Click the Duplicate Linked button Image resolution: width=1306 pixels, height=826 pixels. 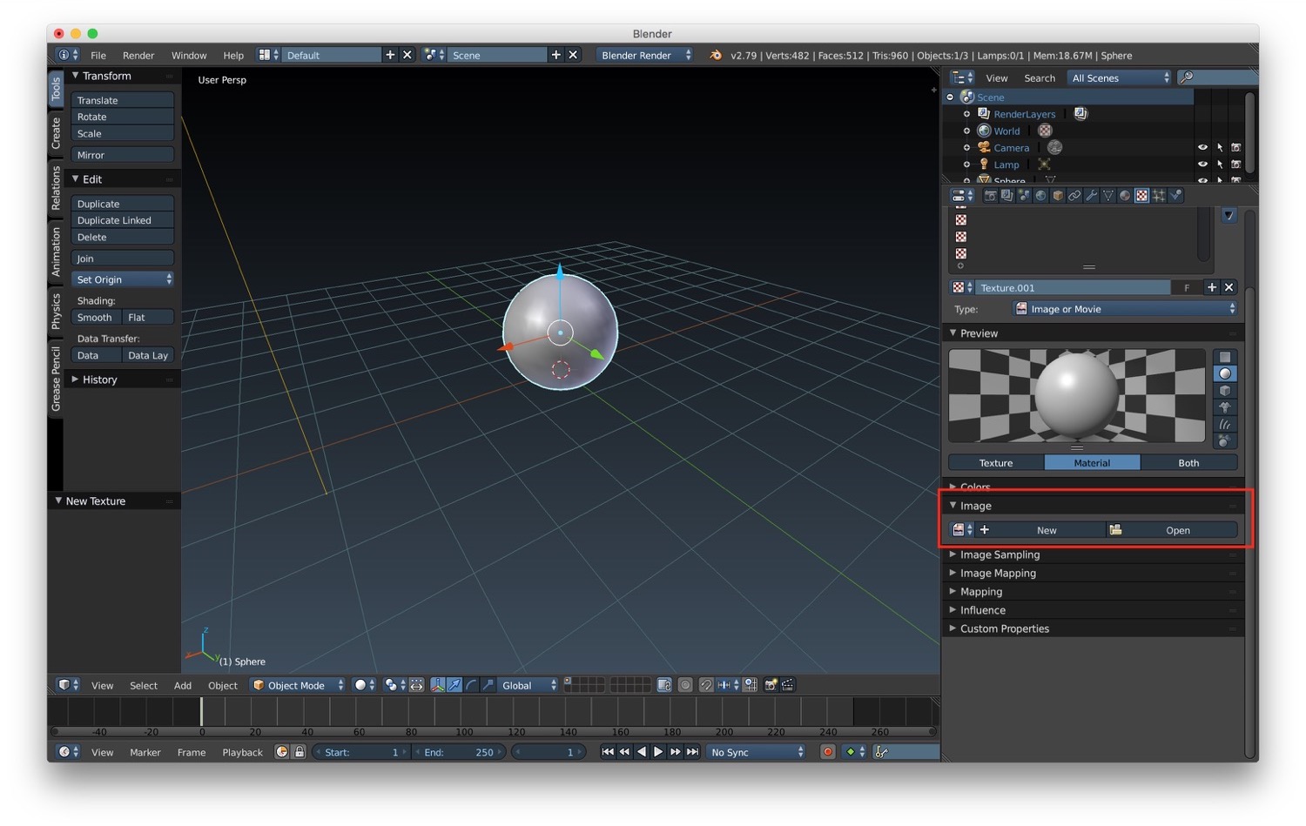[x=123, y=220]
